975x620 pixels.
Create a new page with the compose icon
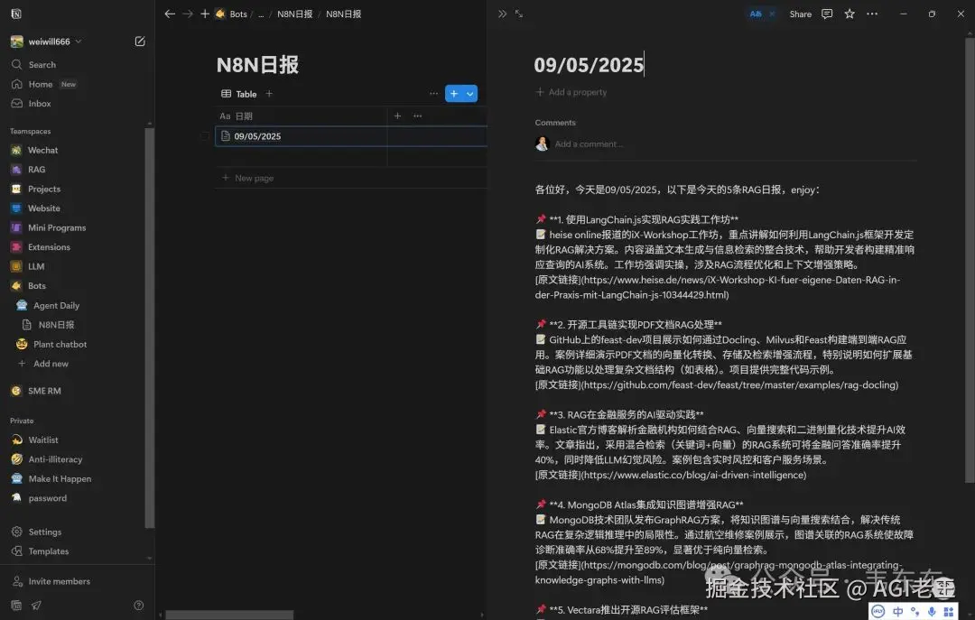(140, 41)
